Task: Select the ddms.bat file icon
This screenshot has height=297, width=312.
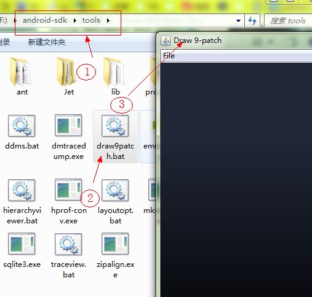Action: click(x=22, y=126)
